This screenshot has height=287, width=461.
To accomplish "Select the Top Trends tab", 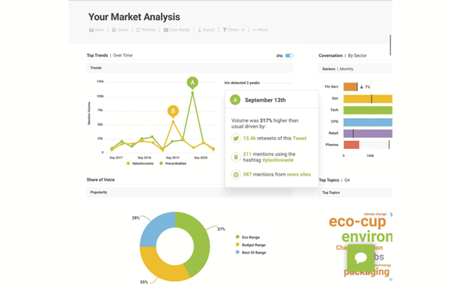I will 98,55.
